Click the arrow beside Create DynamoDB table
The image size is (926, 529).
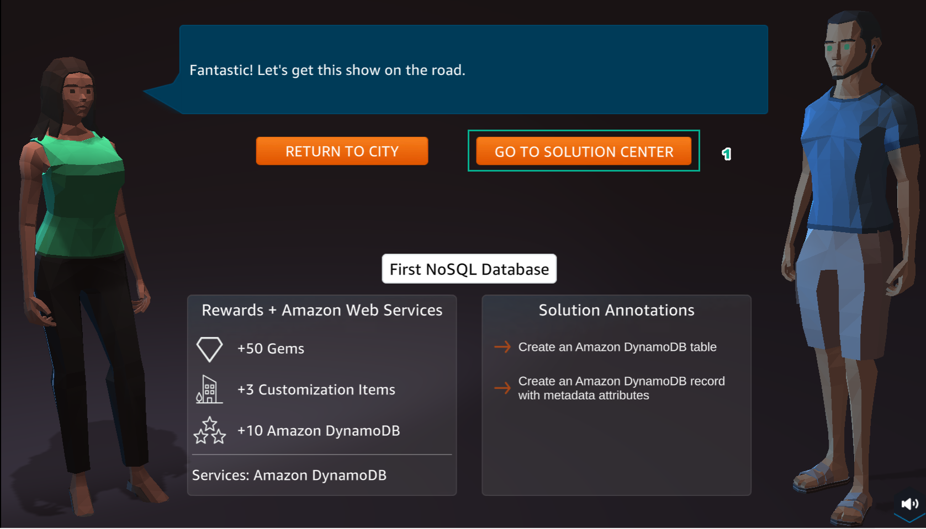(x=502, y=346)
